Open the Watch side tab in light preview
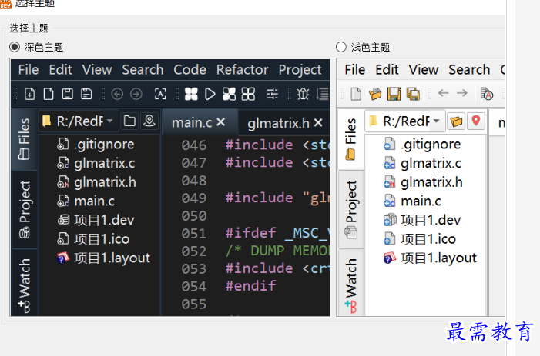Image resolution: width=540 pixels, height=356 pixels. 351,285
